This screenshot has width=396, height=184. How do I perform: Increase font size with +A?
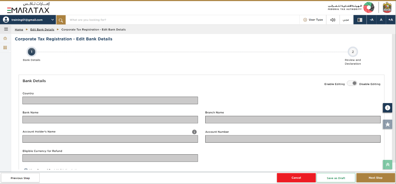tap(391, 20)
